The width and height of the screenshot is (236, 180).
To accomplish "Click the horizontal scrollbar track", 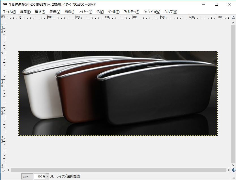I will point(119,170).
